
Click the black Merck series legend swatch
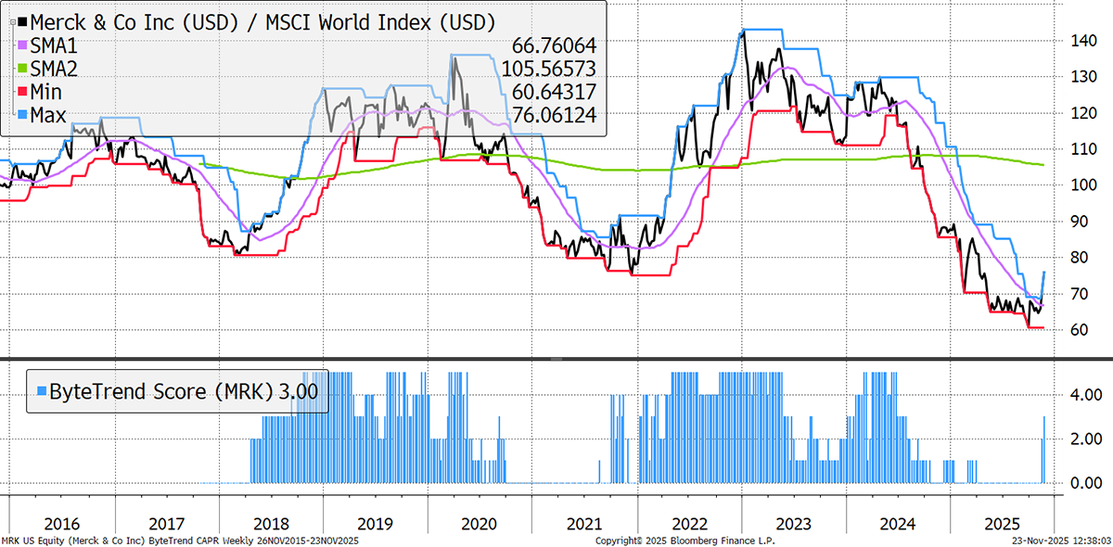tap(22, 21)
